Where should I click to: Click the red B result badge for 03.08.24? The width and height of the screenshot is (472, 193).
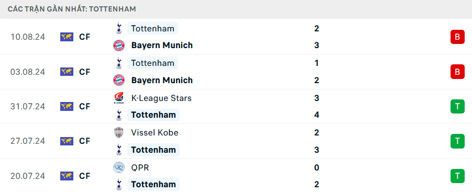(x=457, y=72)
